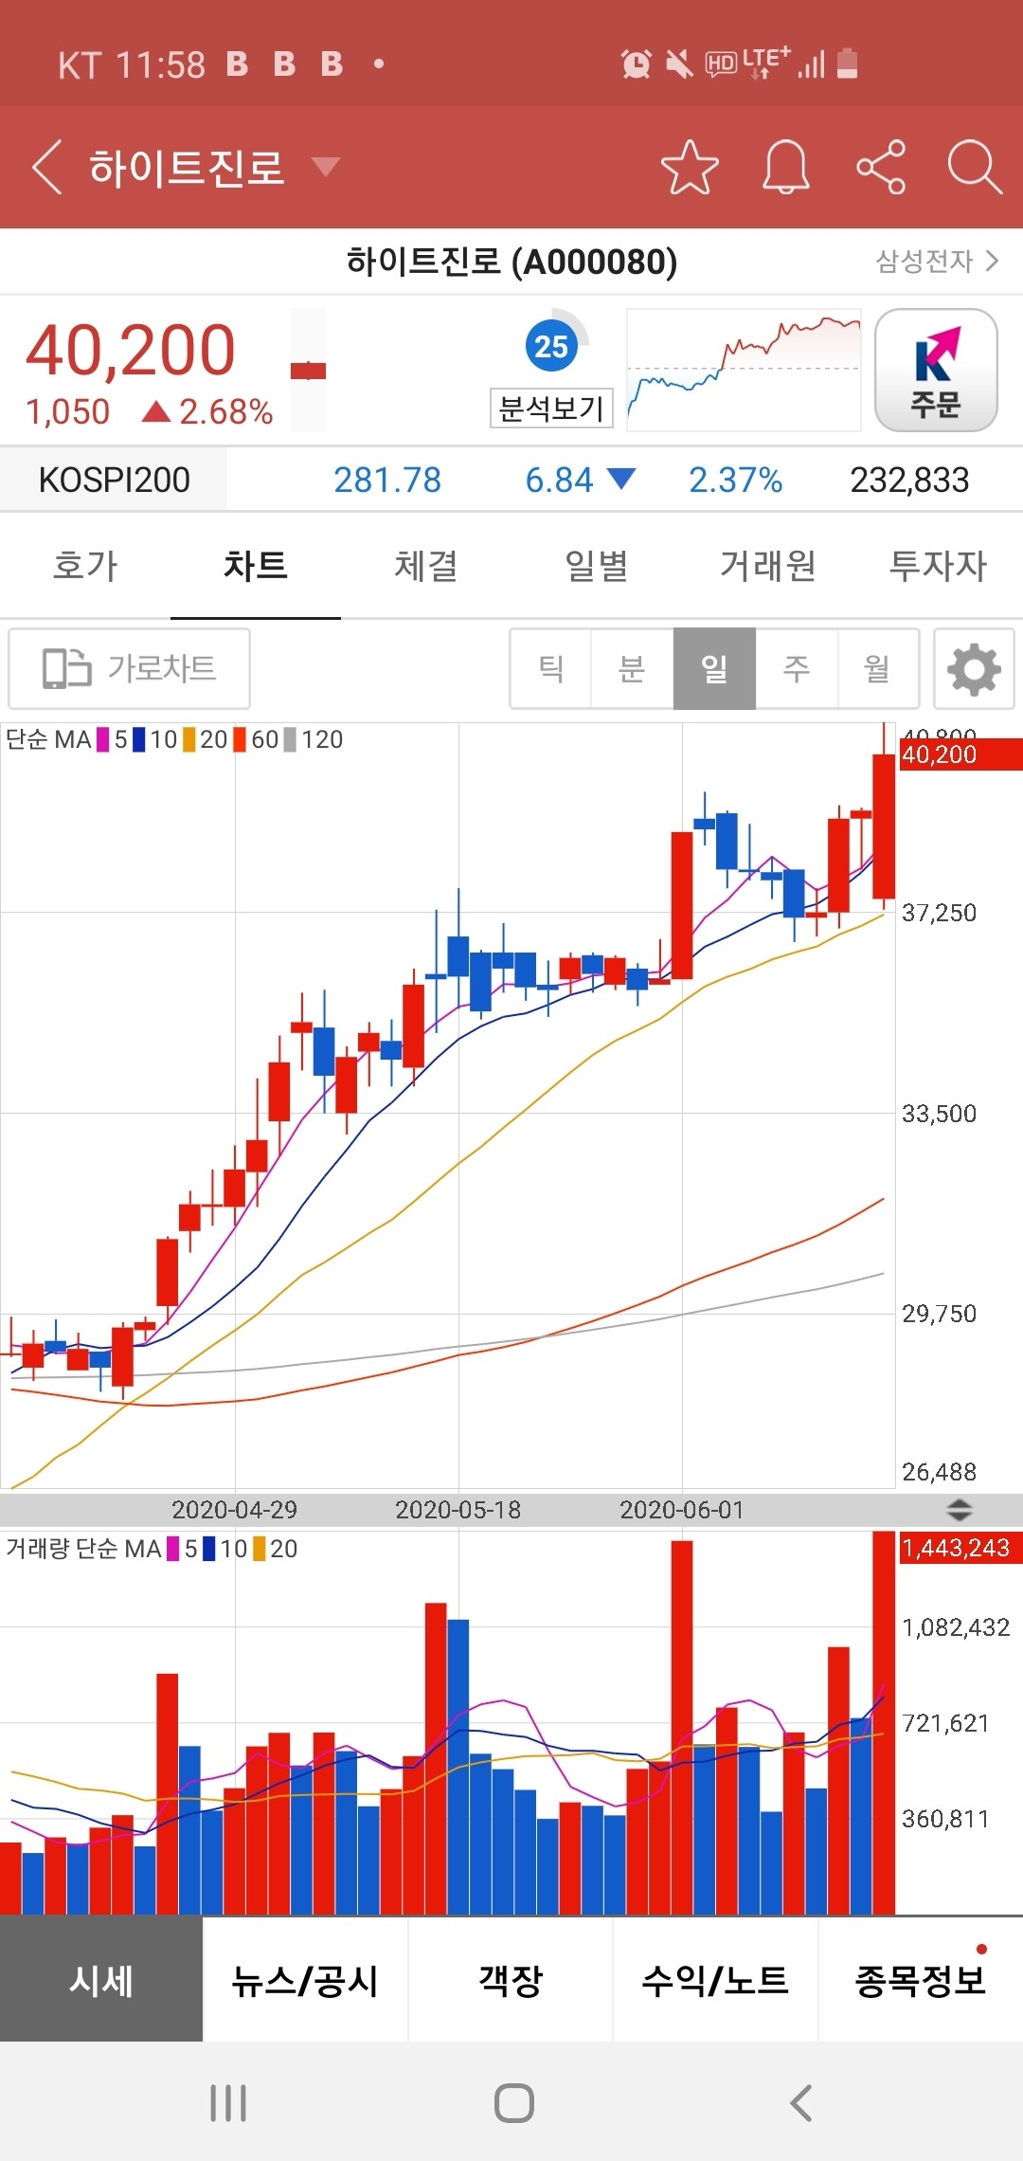Tap the blue 25 analysis score badge
Screen dimensions: 1023x2161
pos(551,347)
